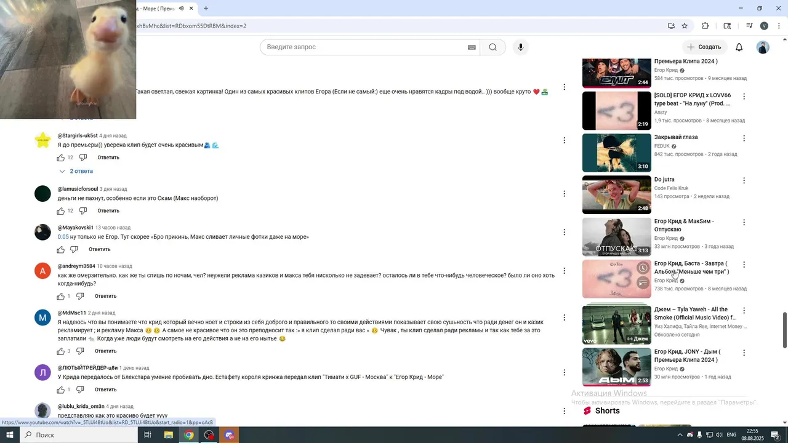Open 'Do jutra' video thumbnail

click(x=616, y=195)
